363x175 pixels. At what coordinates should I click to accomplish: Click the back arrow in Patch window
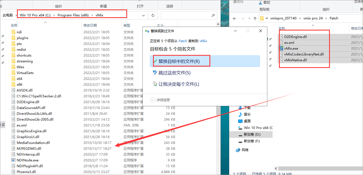pos(234,18)
